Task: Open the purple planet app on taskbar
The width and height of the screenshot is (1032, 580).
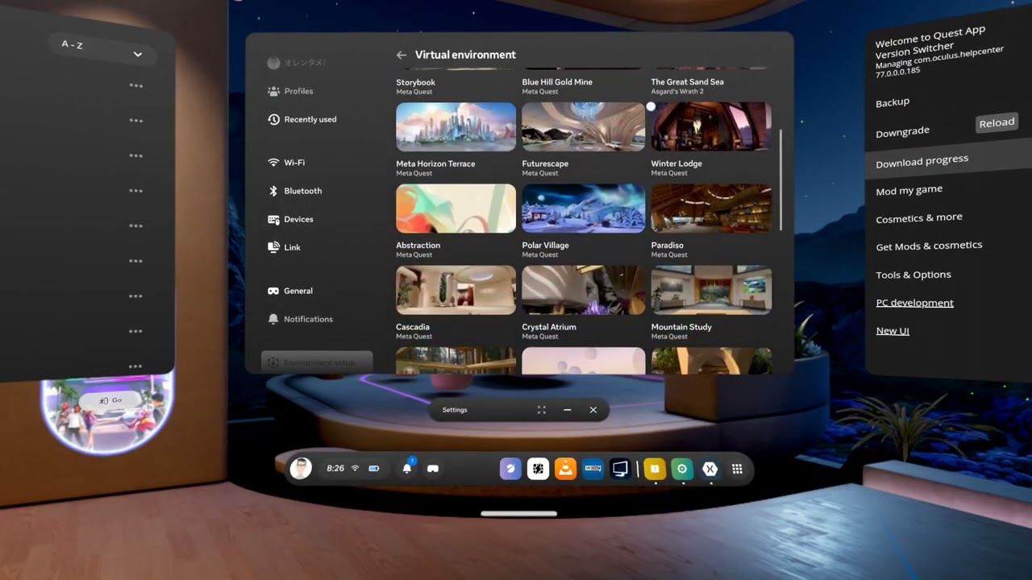Action: [x=510, y=469]
